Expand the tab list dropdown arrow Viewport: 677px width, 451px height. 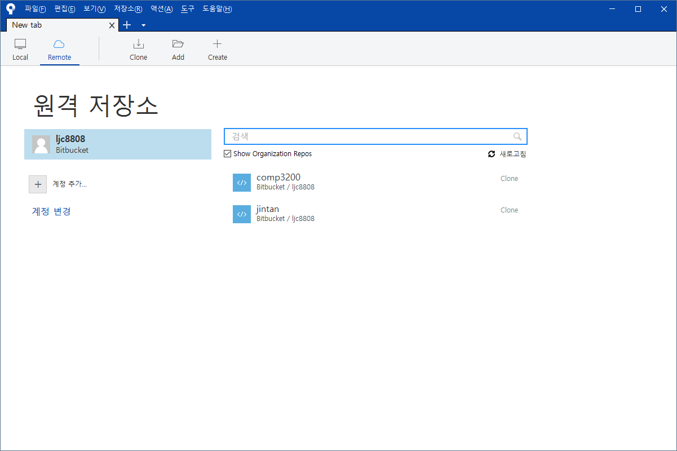(x=143, y=25)
